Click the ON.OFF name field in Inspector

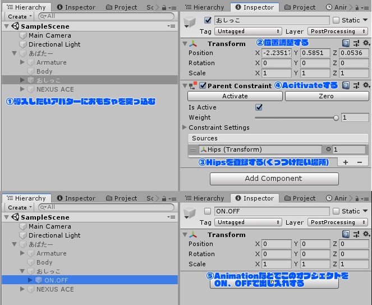(x=272, y=211)
